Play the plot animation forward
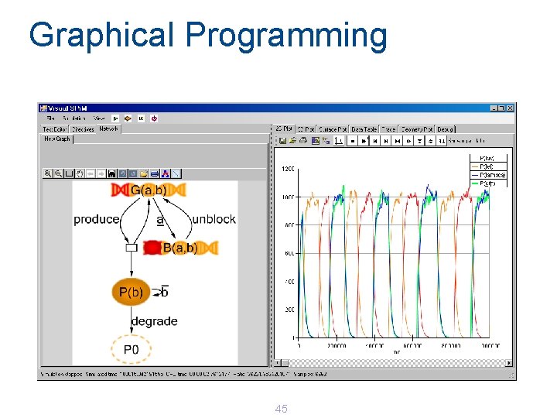Image resolution: width=557 pixels, height=418 pixels. (364, 141)
